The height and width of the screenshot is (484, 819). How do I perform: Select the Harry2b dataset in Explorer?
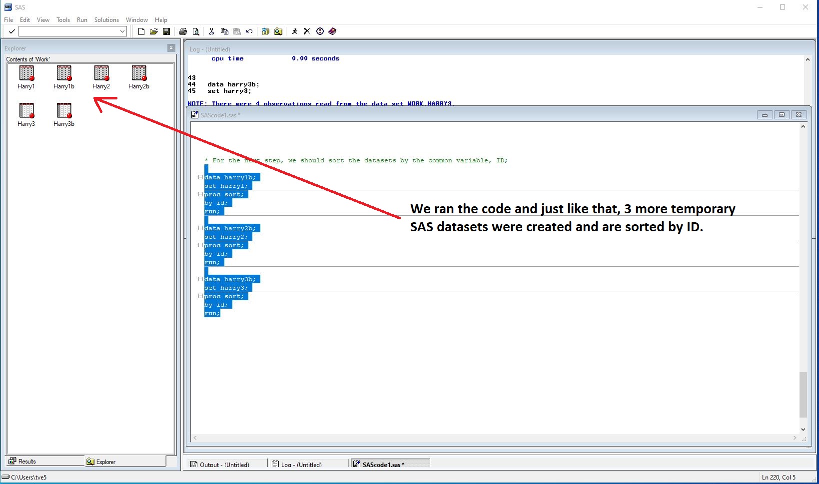[x=138, y=74]
